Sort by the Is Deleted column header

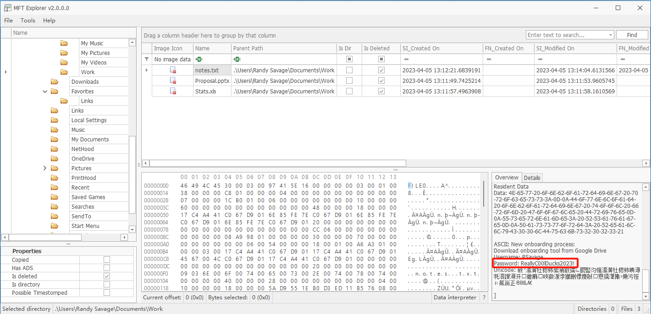point(381,49)
